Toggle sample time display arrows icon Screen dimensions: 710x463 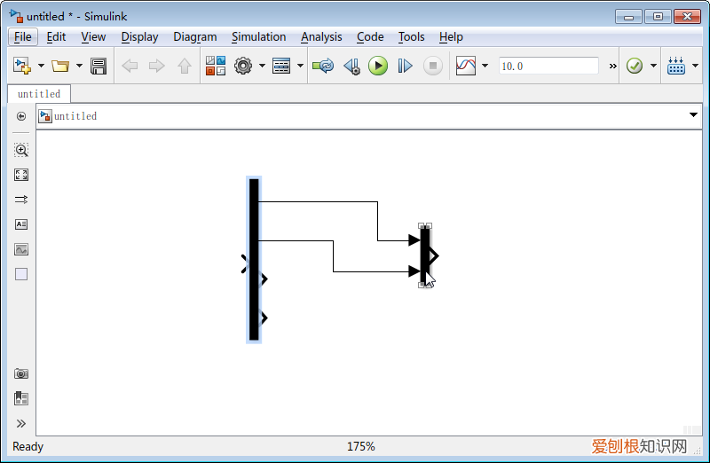point(21,200)
